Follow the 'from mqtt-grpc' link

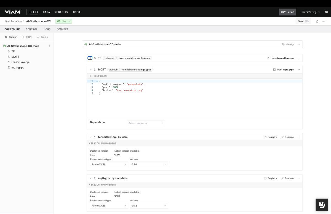283,70
